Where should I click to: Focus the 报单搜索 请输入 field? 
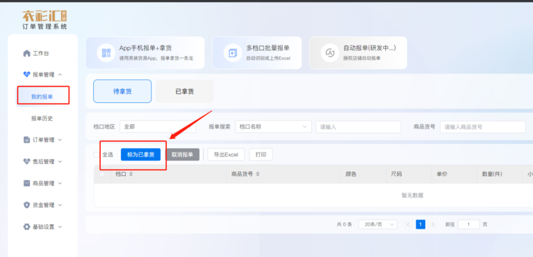359,126
